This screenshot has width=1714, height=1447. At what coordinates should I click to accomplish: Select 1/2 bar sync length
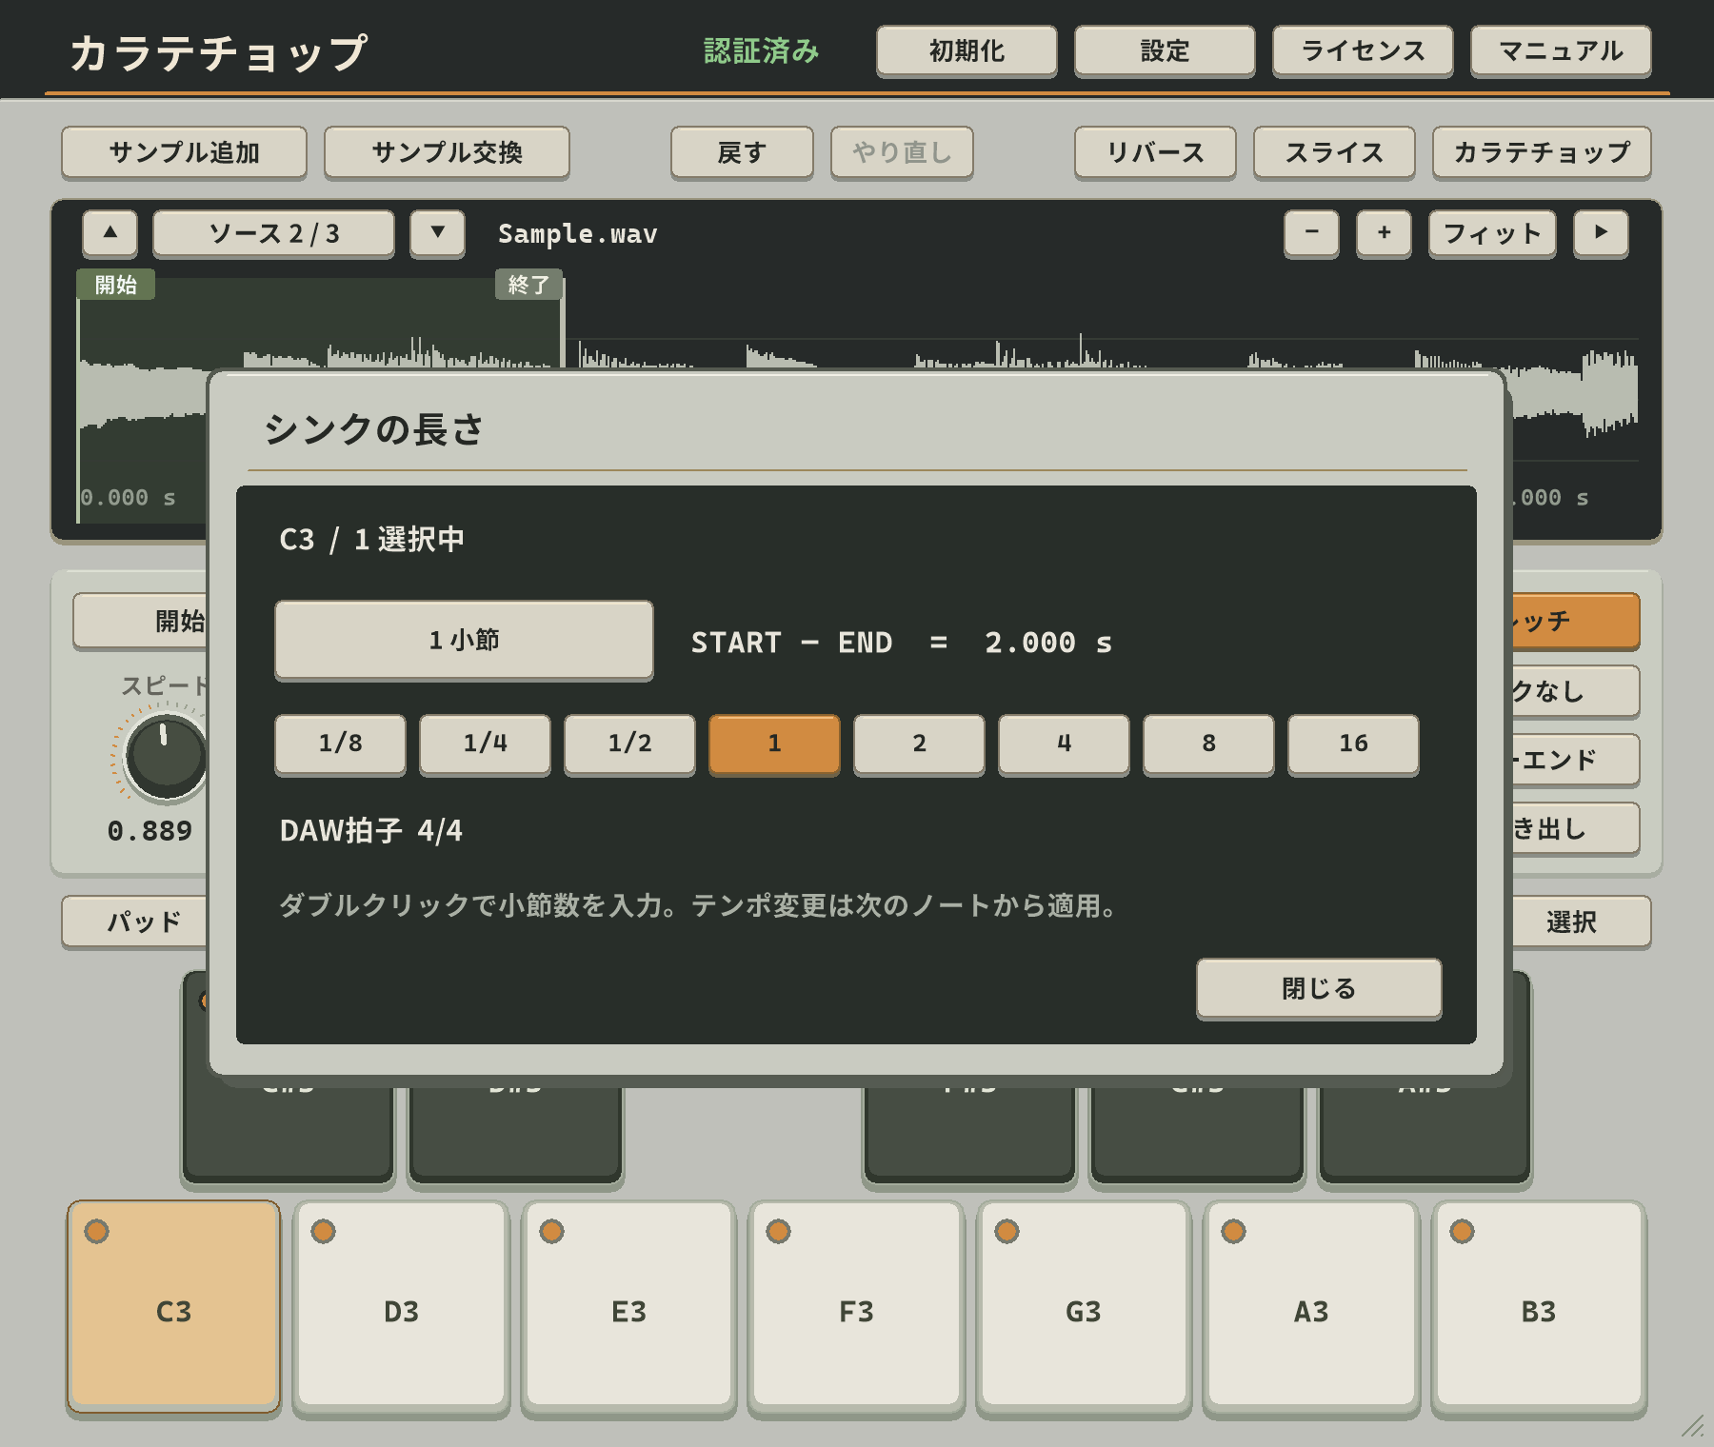pyautogui.click(x=630, y=743)
